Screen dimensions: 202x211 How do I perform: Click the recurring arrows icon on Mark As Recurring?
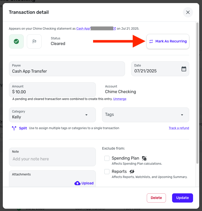151,41
